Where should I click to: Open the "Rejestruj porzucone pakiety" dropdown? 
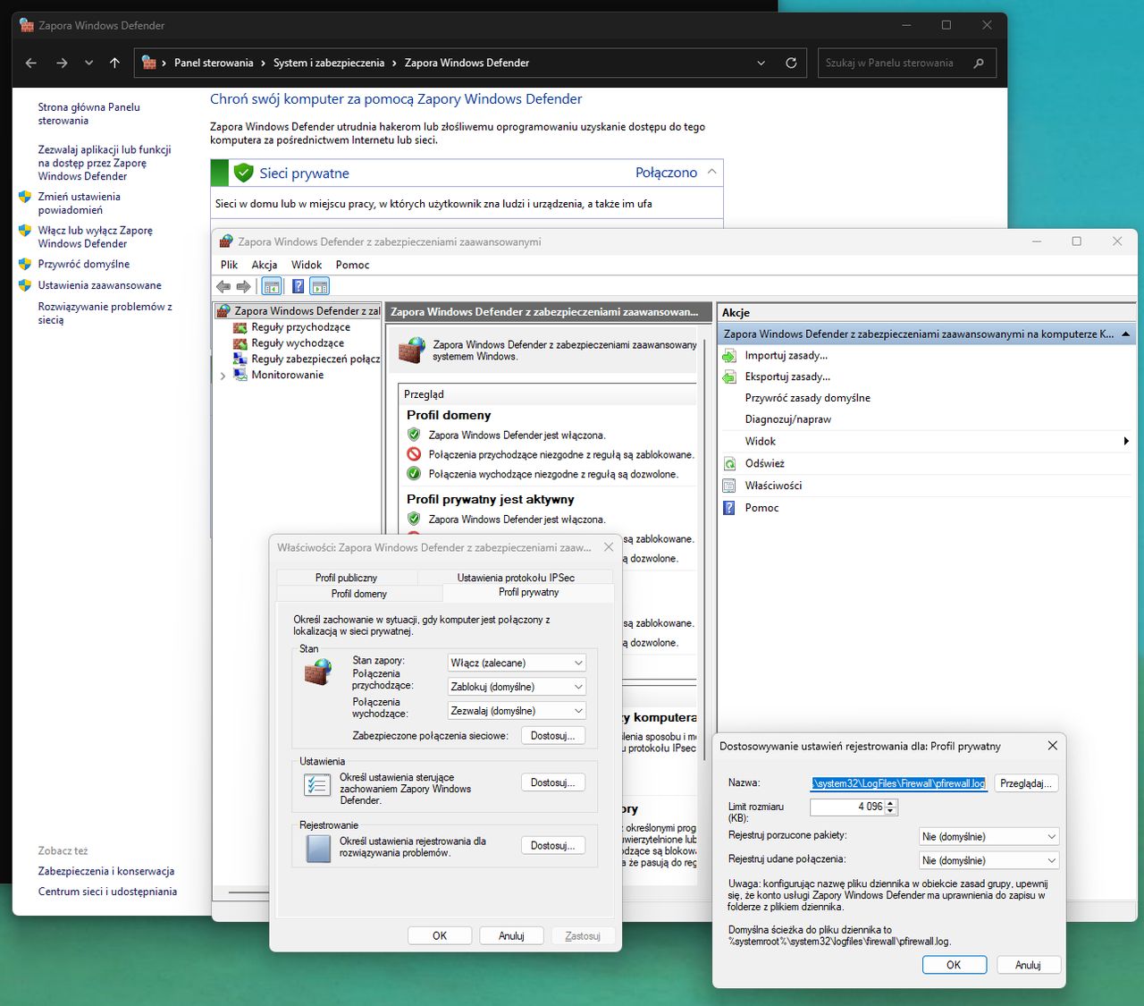pyautogui.click(x=988, y=836)
